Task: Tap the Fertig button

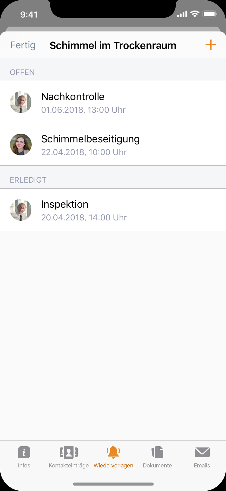Action: [x=23, y=45]
